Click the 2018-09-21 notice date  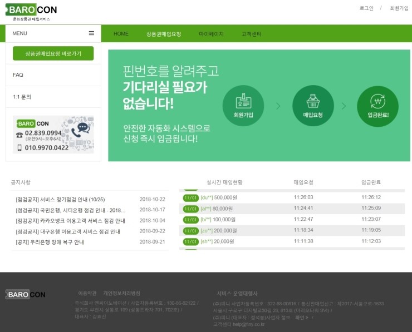coord(152,242)
